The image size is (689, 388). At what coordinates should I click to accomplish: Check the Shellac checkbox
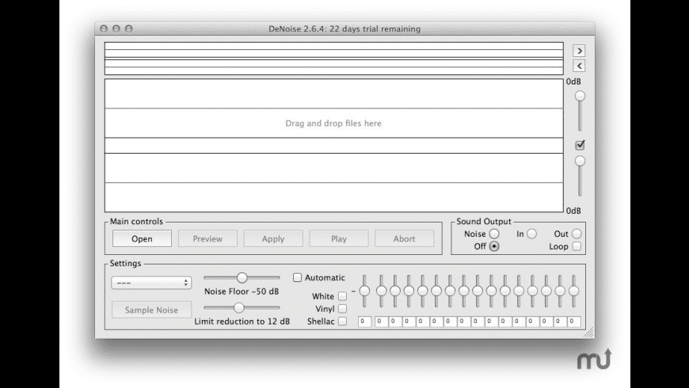[342, 321]
